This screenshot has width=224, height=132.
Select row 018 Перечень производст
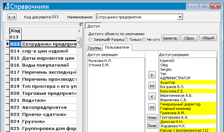[x=43, y=79]
